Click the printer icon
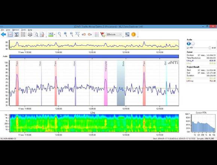 [30, 34]
